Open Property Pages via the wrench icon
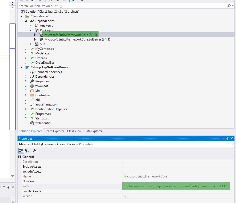The height and width of the screenshot is (203, 236). 34,151
